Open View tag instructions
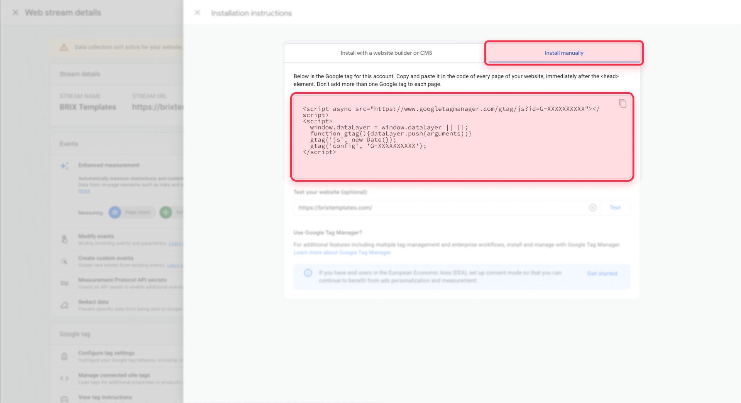The image size is (741, 403). click(x=117, y=397)
